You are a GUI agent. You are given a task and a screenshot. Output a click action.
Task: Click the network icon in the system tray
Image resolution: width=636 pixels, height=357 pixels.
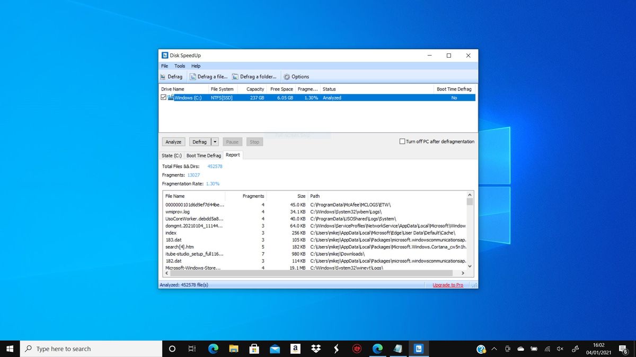548,349
